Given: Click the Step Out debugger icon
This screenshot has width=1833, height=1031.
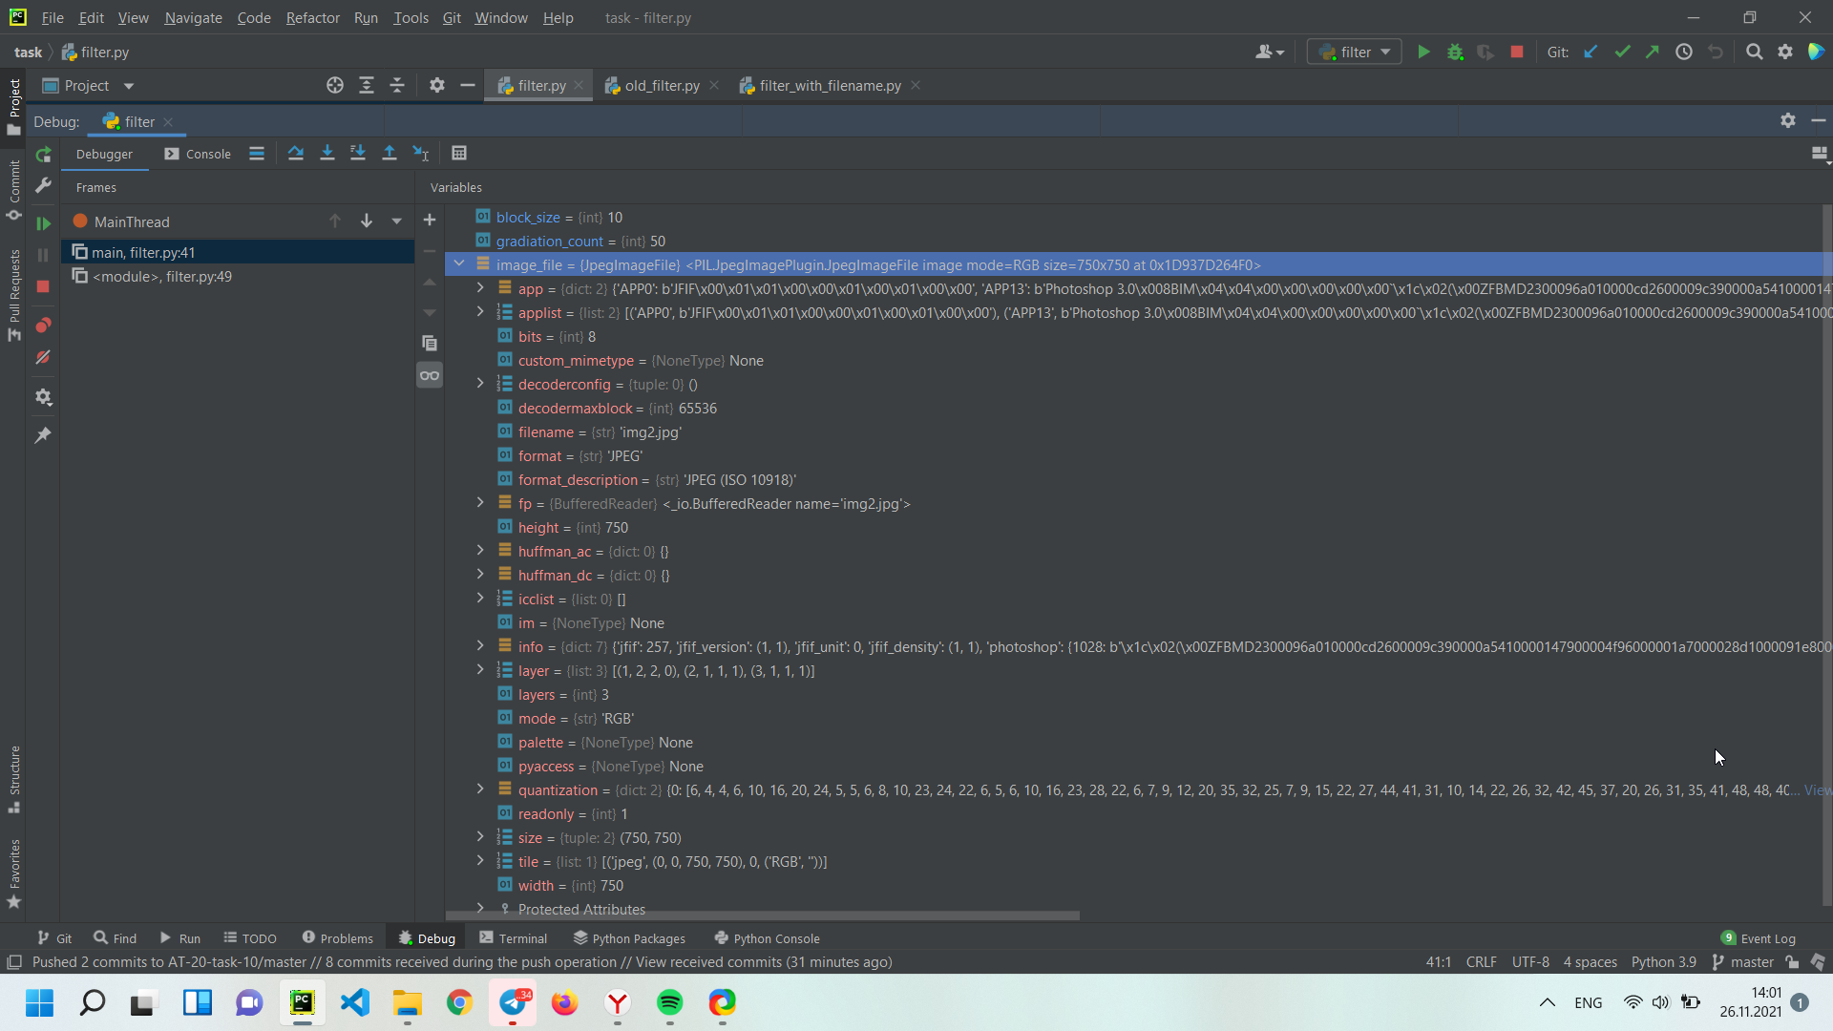Looking at the screenshot, I should 390,154.
